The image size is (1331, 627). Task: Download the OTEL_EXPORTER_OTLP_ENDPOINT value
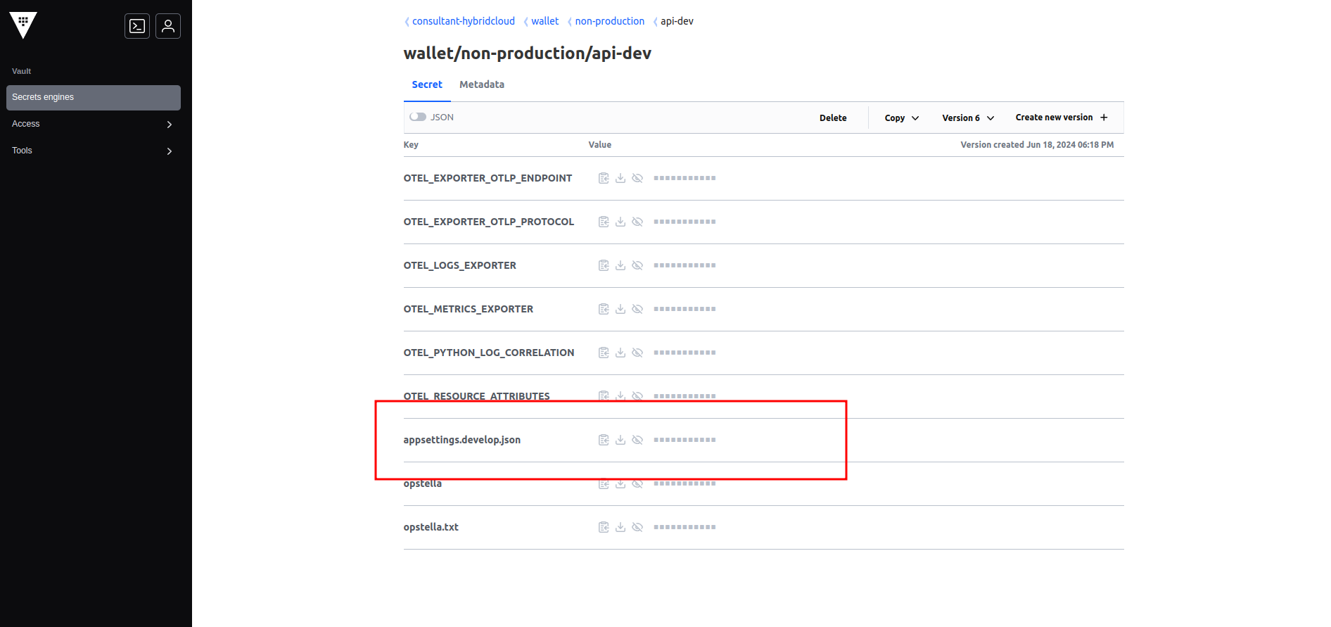pyautogui.click(x=620, y=178)
